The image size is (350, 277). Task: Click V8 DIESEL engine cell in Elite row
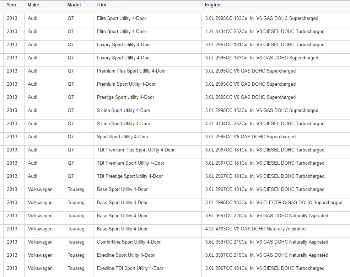click(276, 34)
